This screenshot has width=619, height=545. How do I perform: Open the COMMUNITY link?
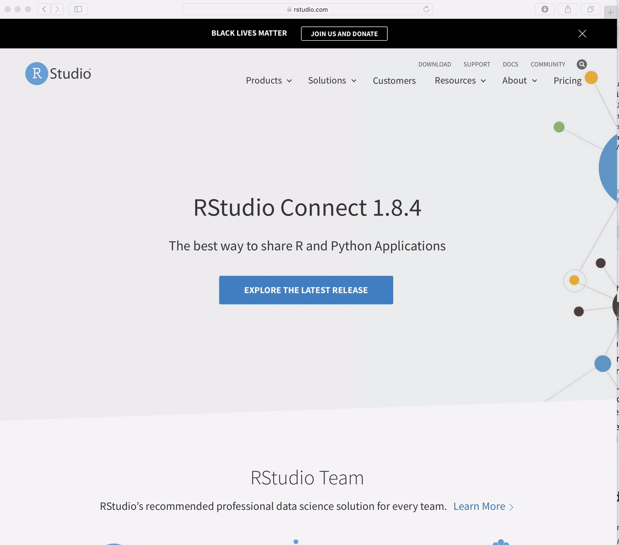tap(548, 64)
